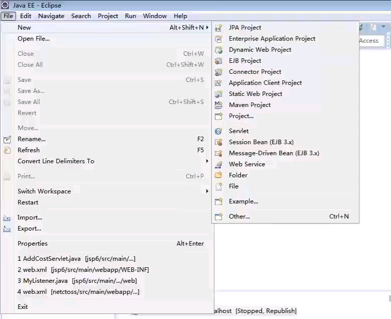Open the File menu
The height and width of the screenshot is (319, 391).
[8, 16]
